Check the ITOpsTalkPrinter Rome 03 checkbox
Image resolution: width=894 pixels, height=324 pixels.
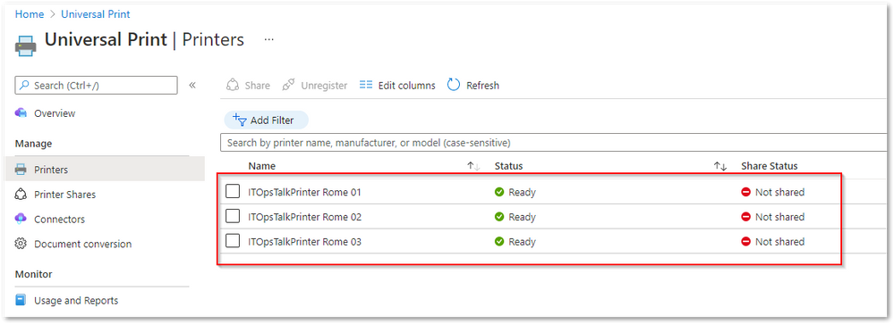click(233, 241)
